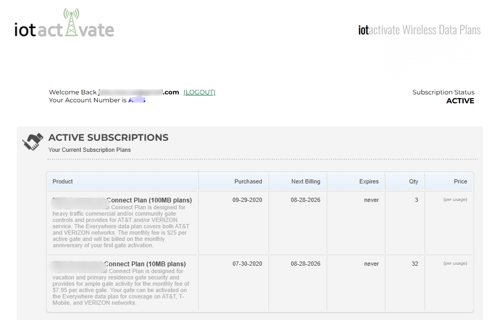Click the handshake Active Subscriptions icon
499x320 pixels.
click(32, 142)
